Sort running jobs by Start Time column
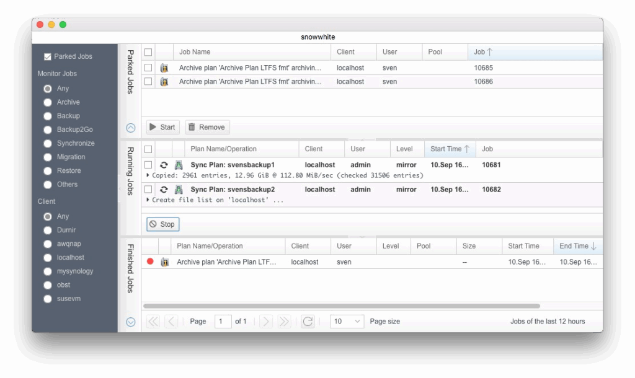Image resolution: width=635 pixels, height=378 pixels. click(450, 149)
